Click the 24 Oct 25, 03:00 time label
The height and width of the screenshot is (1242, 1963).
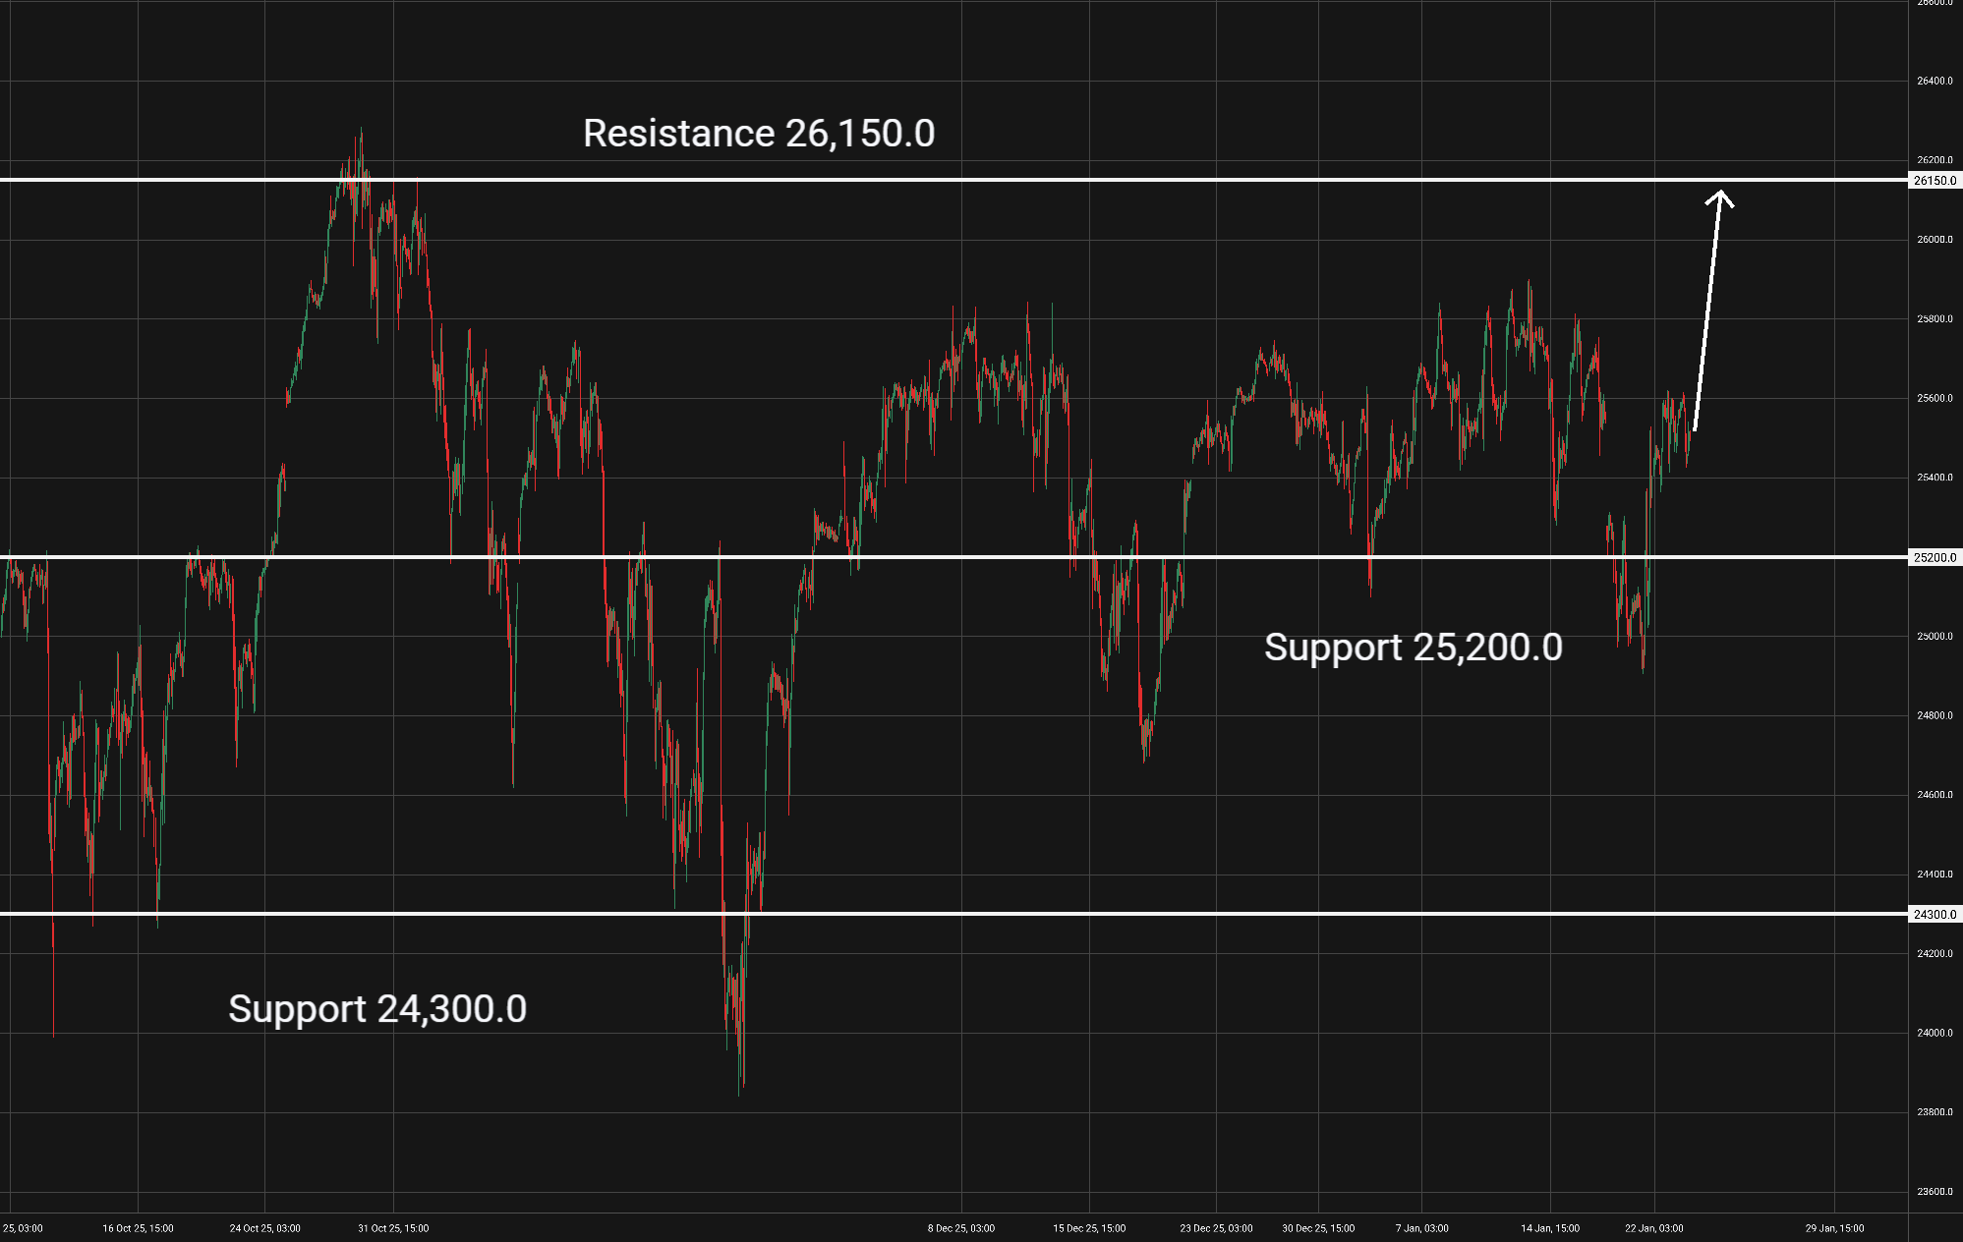click(x=265, y=1228)
